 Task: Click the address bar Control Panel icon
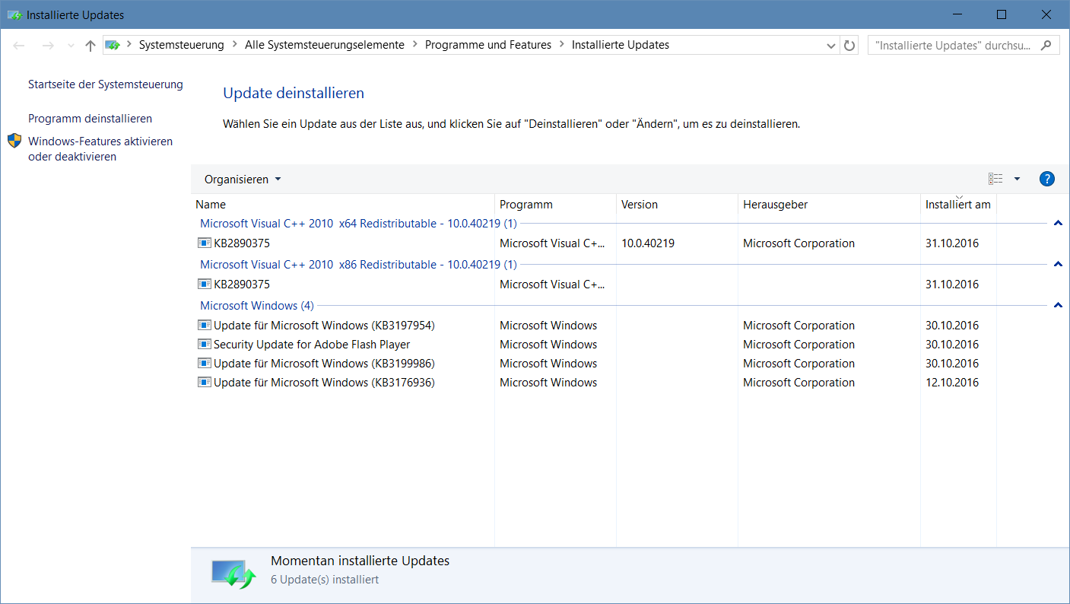pyautogui.click(x=113, y=45)
